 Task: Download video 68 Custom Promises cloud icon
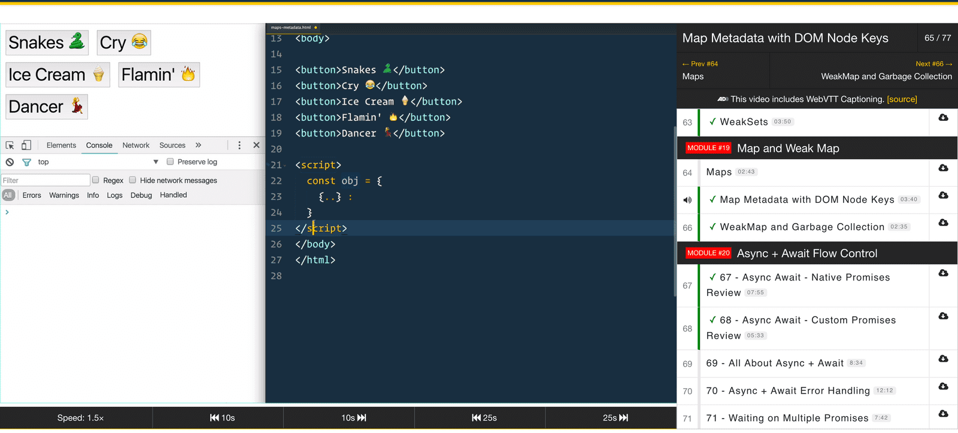click(943, 316)
